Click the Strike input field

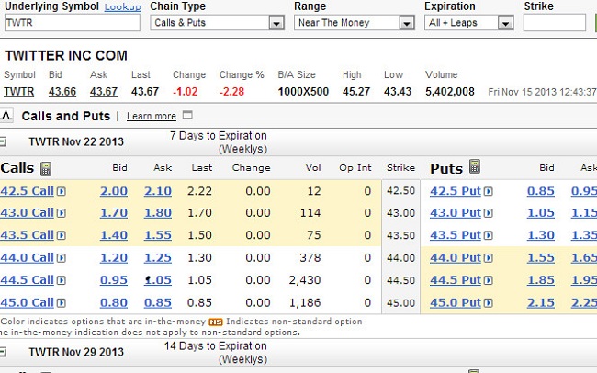click(555, 23)
